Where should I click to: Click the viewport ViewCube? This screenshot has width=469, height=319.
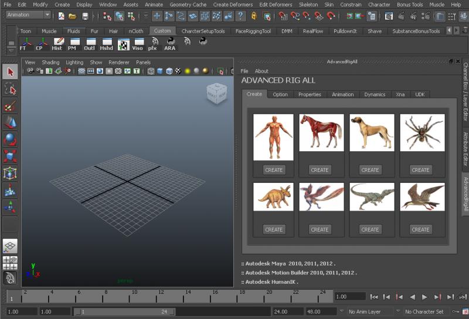click(216, 94)
